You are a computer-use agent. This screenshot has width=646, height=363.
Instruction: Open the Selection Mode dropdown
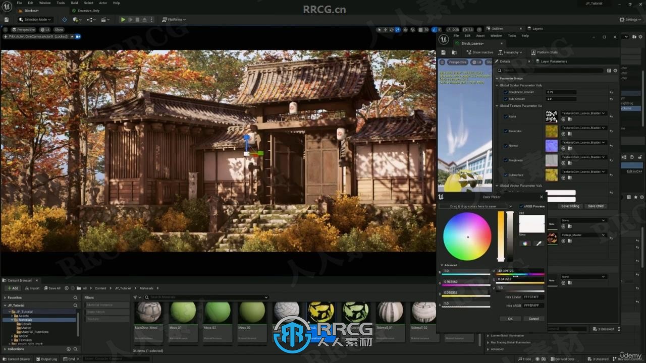click(x=34, y=20)
